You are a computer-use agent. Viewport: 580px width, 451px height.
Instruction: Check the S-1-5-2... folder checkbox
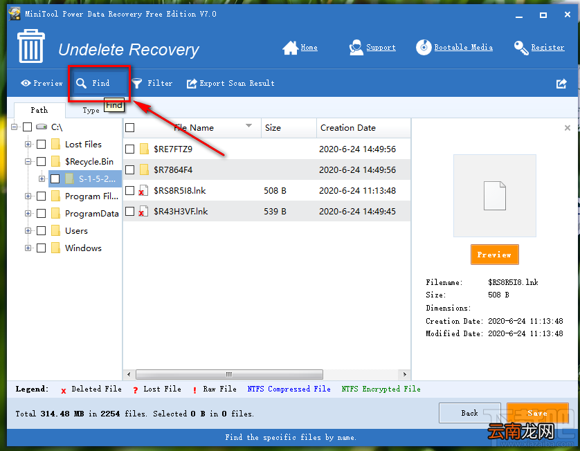55,178
